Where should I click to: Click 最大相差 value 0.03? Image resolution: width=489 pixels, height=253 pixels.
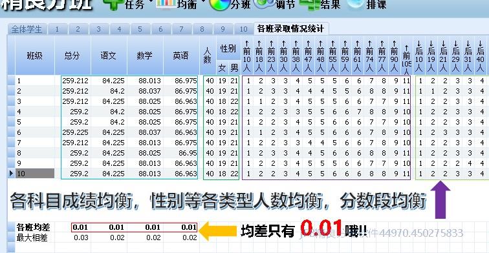coord(81,238)
